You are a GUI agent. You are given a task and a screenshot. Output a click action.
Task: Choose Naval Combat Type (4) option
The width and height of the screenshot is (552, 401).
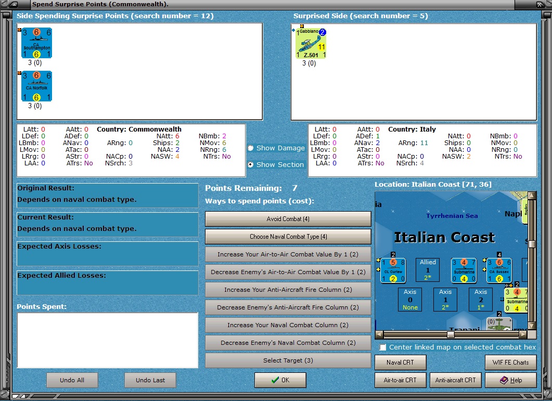(288, 237)
